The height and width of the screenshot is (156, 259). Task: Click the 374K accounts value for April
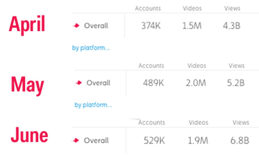[151, 26]
